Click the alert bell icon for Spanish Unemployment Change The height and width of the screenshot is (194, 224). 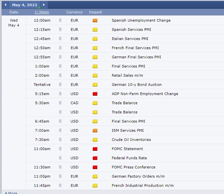(60, 20)
